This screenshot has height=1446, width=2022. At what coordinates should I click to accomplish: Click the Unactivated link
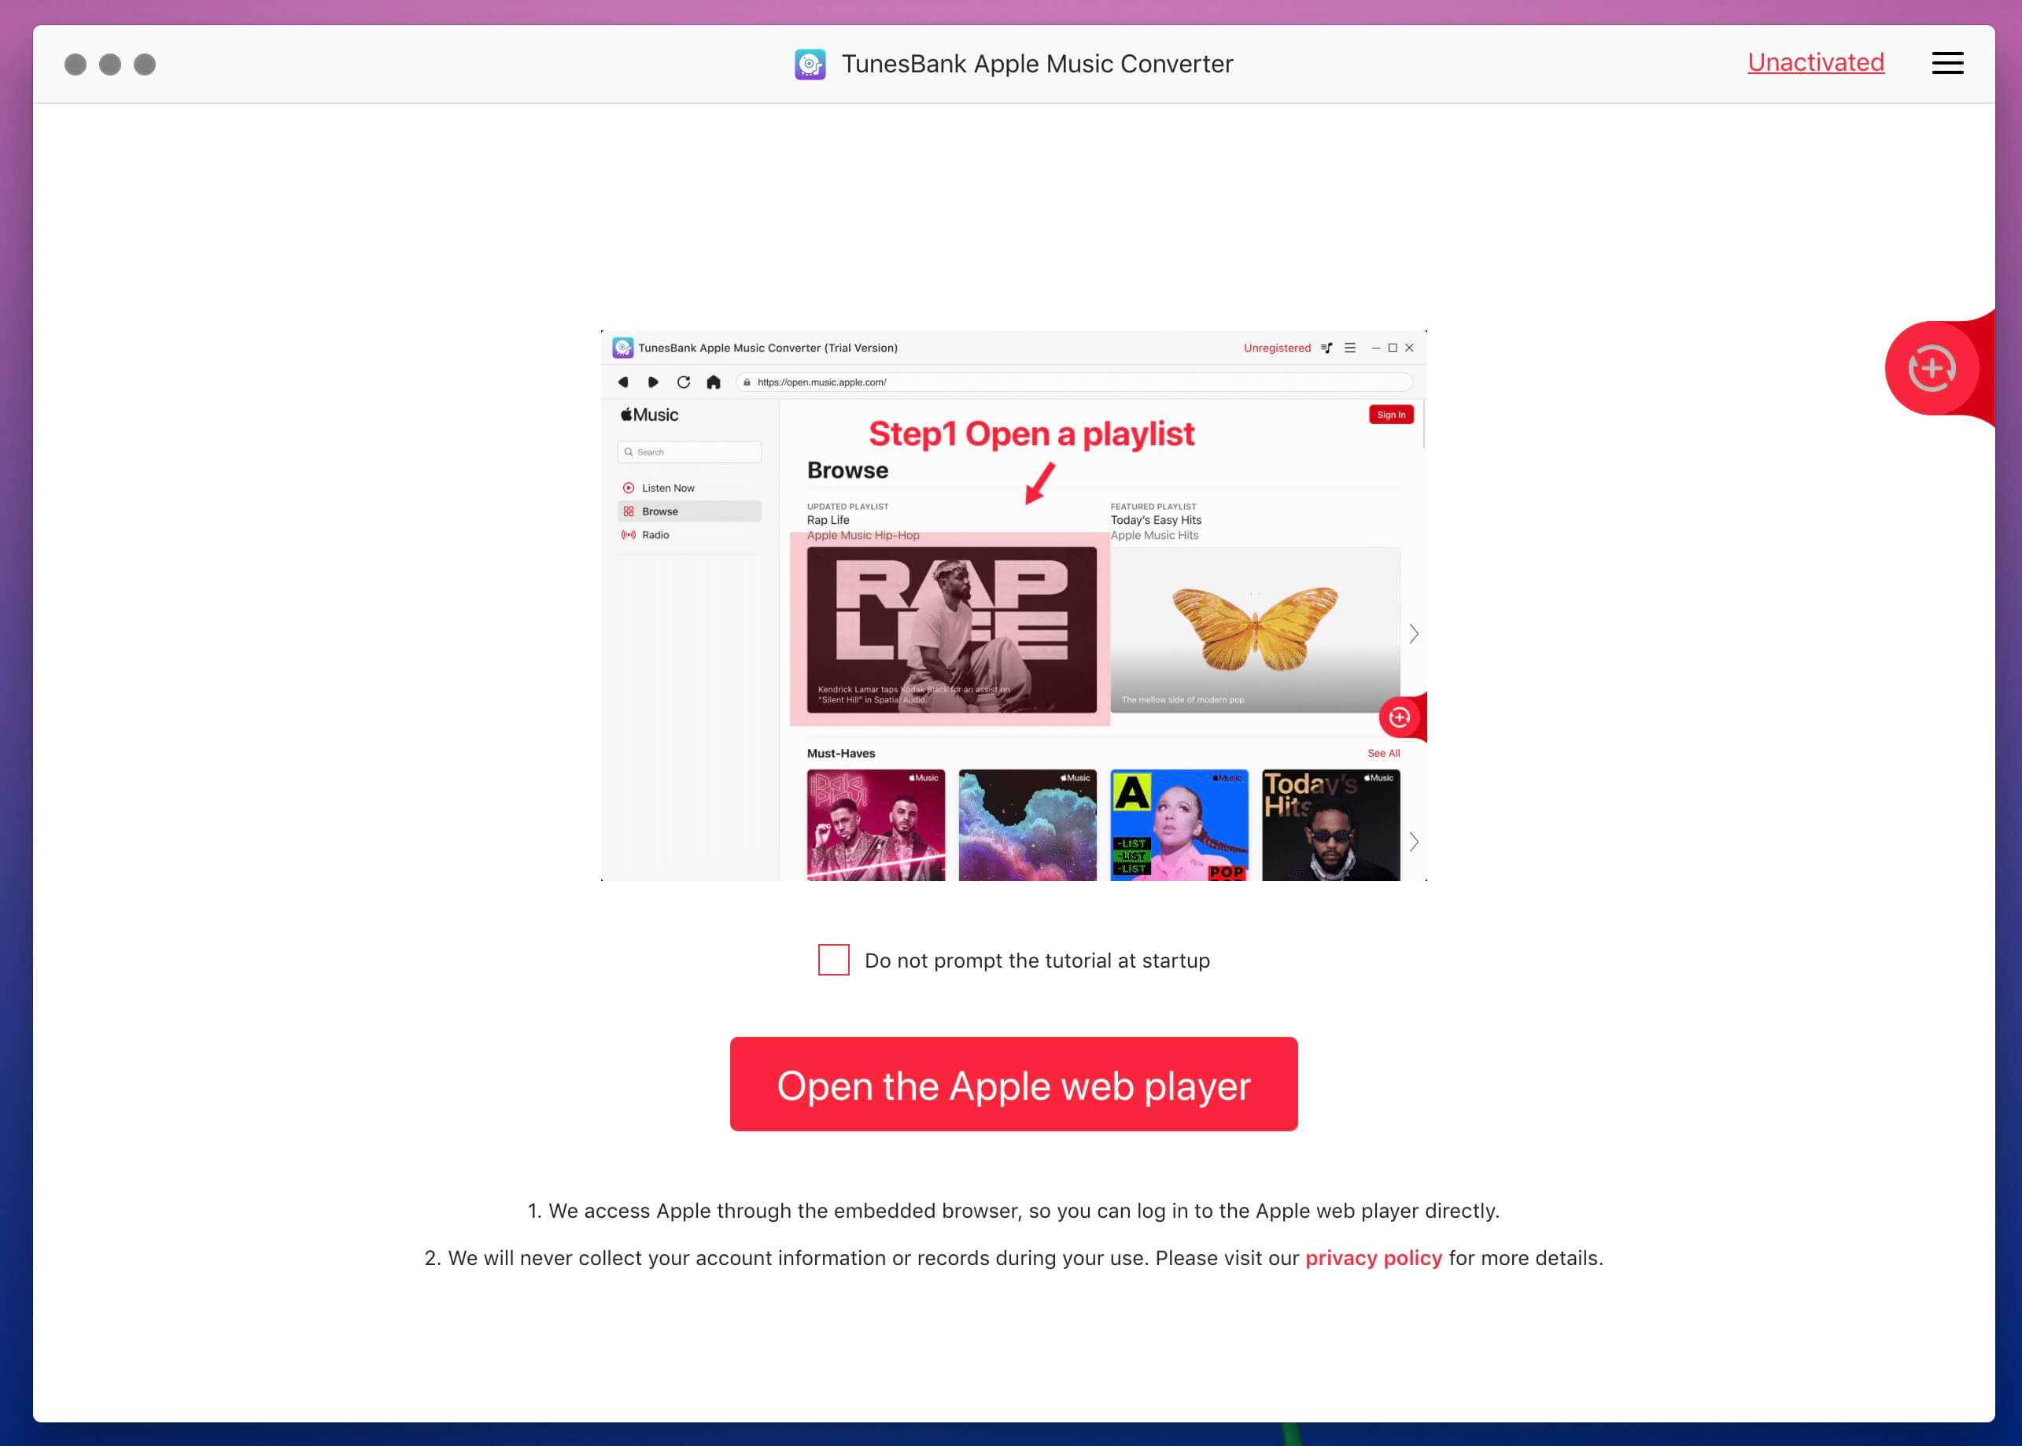coord(1815,62)
